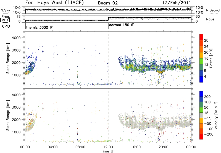Click the dashed 12:00 marker line in power panel
This screenshot has height=153, width=221.
click(x=108, y=58)
